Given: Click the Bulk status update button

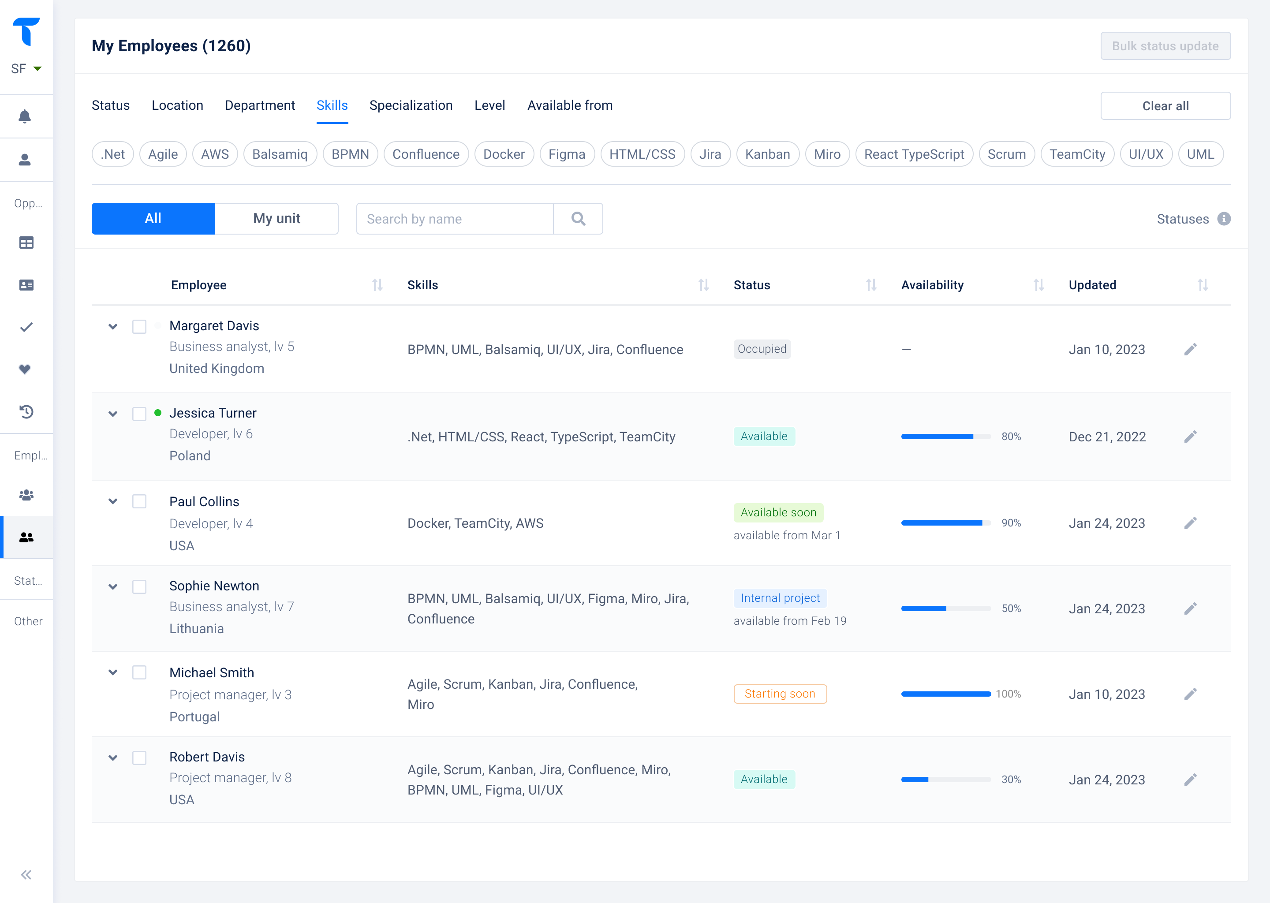Looking at the screenshot, I should click(1165, 45).
